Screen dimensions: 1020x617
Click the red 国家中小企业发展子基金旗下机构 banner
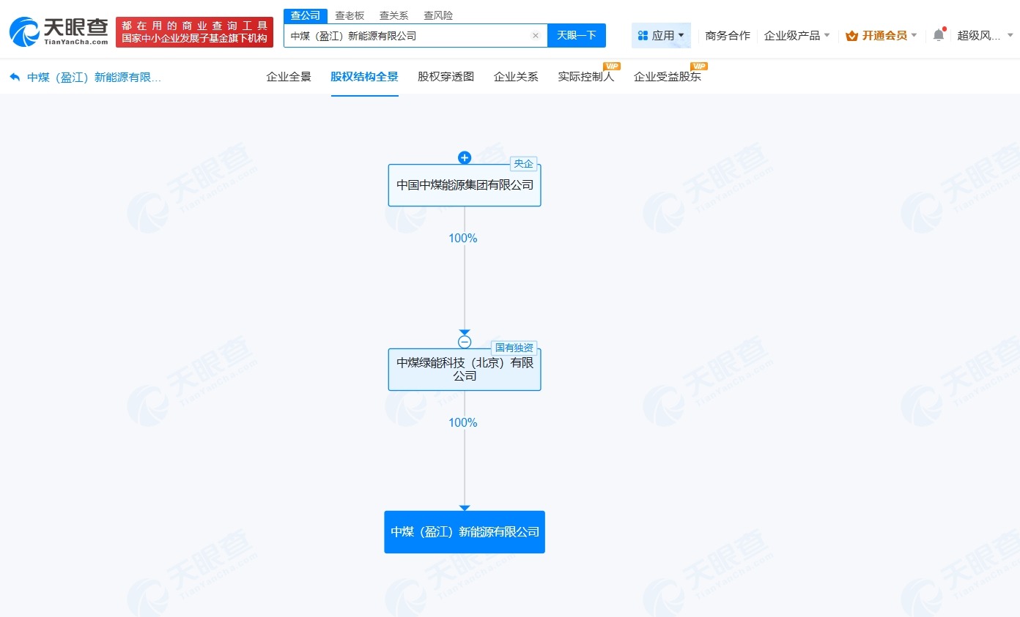tap(194, 31)
